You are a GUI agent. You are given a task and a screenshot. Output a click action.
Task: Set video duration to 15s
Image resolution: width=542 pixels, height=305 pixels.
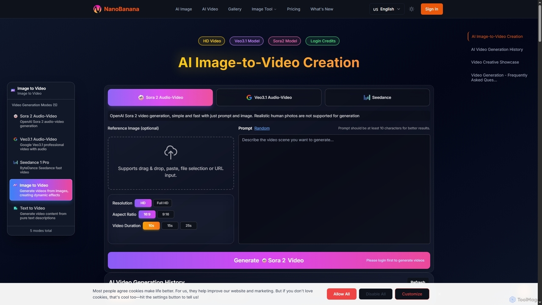tap(170, 226)
